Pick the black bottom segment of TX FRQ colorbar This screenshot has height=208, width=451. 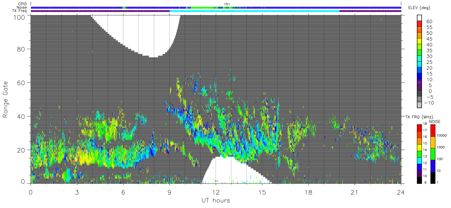click(x=419, y=180)
